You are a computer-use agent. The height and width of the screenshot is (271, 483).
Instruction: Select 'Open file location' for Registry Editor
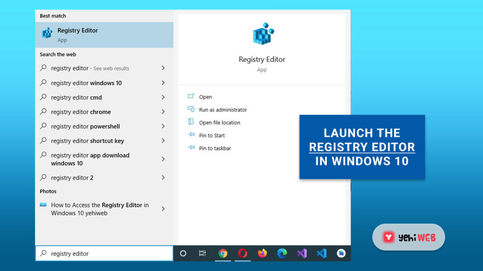coord(220,122)
